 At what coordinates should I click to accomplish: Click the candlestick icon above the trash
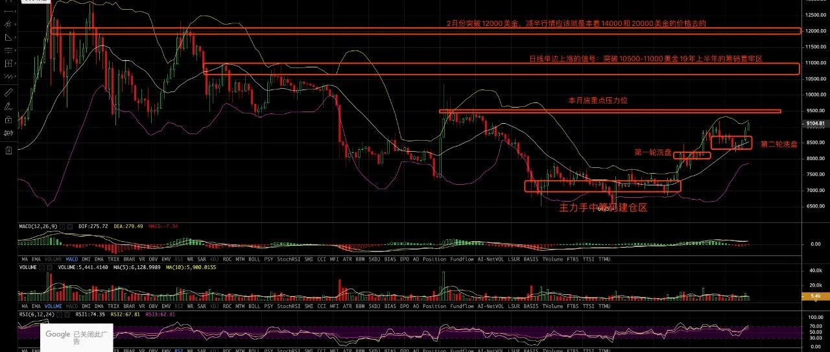pos(8,134)
